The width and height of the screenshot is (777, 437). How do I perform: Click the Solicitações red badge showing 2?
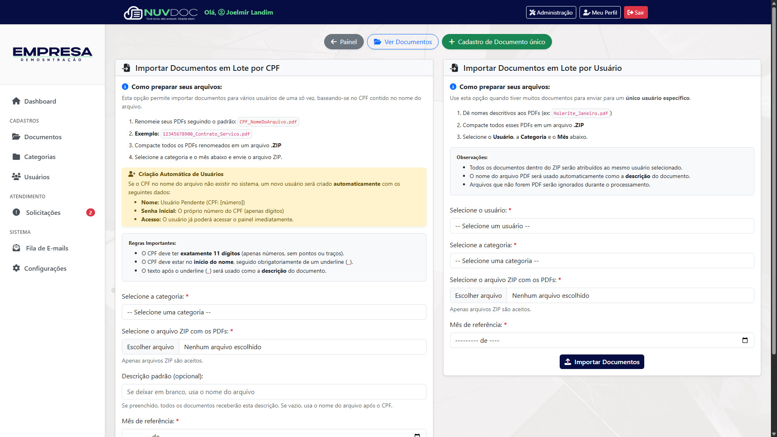click(91, 212)
